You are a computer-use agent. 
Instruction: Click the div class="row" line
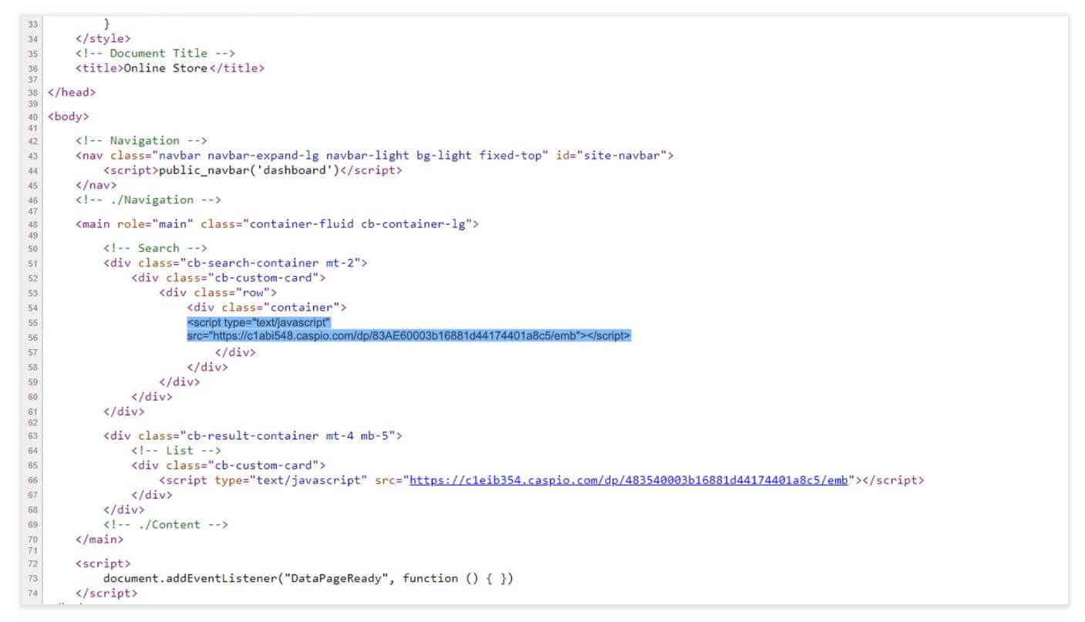[x=218, y=292]
